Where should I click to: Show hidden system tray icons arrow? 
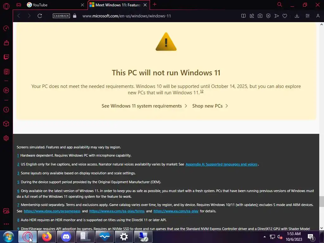click(265, 237)
